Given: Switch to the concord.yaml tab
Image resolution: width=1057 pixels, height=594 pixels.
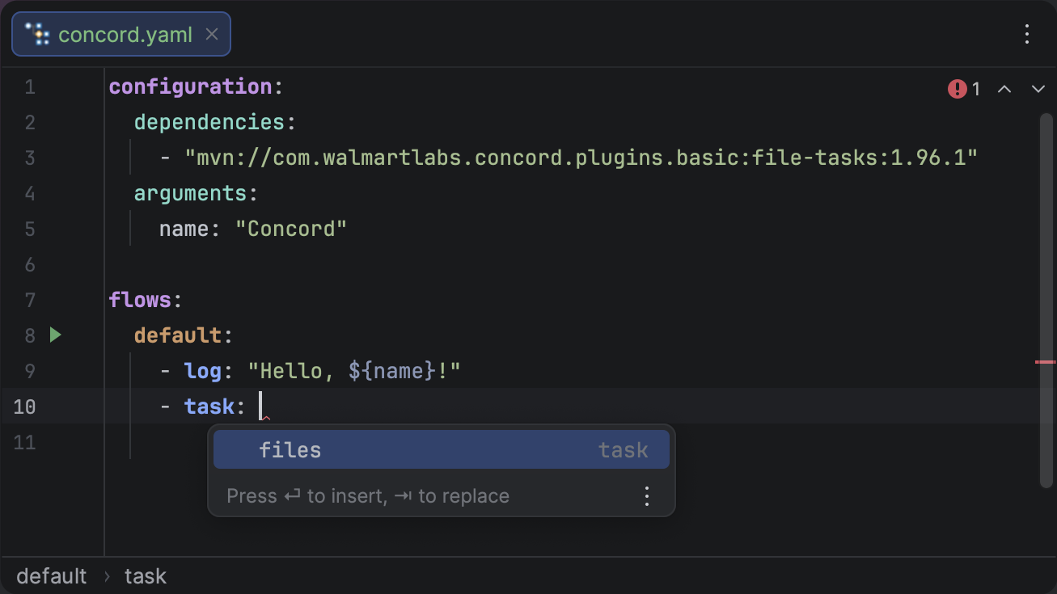Looking at the screenshot, I should click(x=125, y=35).
